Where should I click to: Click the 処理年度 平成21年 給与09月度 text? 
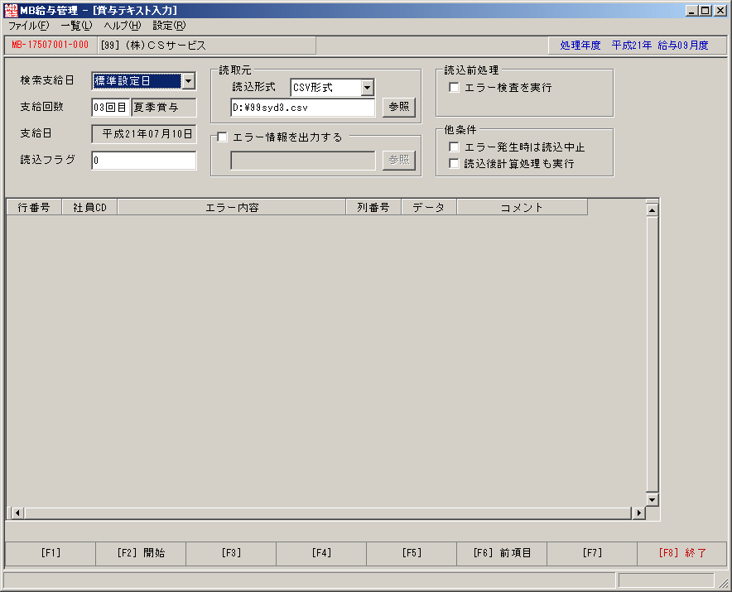[634, 46]
